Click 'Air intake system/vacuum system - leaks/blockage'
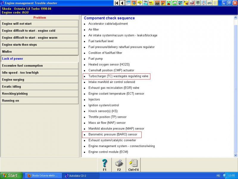The width and height of the screenshot is (238, 179). click(123, 35)
